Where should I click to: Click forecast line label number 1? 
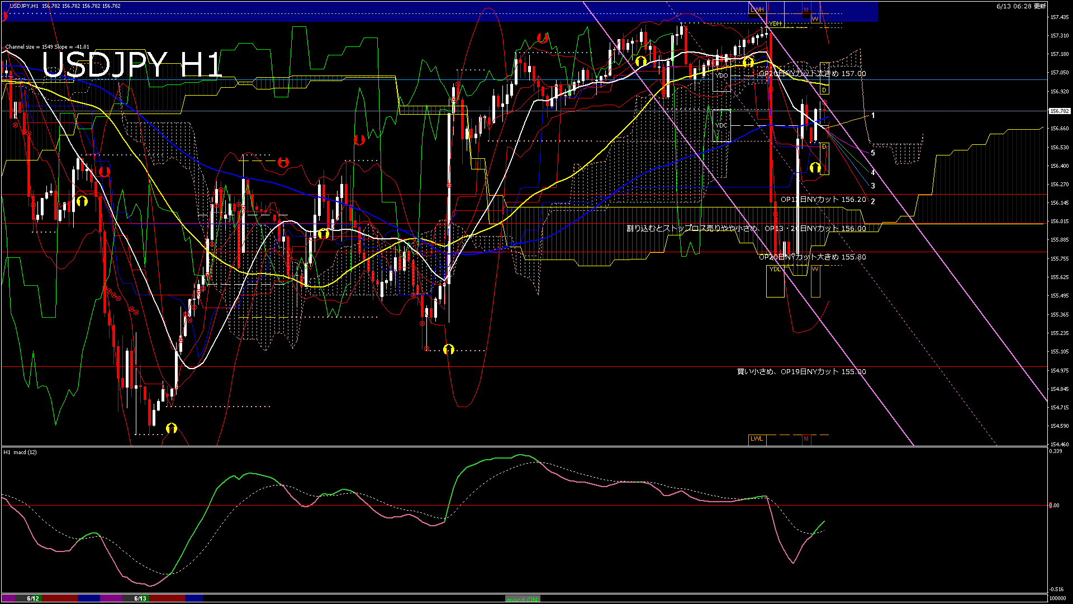[x=873, y=116]
